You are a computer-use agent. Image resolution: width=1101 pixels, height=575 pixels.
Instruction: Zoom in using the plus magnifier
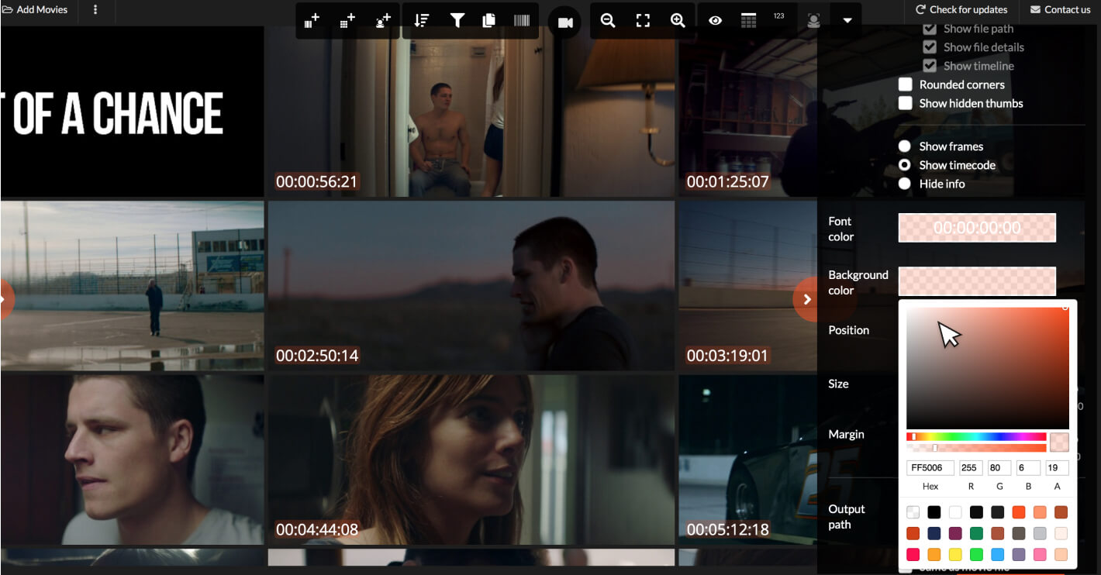pos(678,21)
